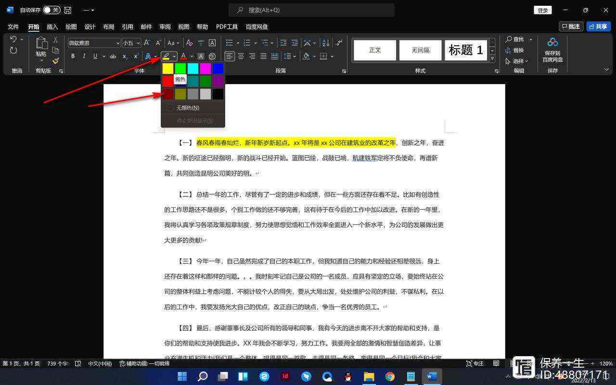Click the Redo icon
The width and height of the screenshot is (616, 385).
point(13,51)
